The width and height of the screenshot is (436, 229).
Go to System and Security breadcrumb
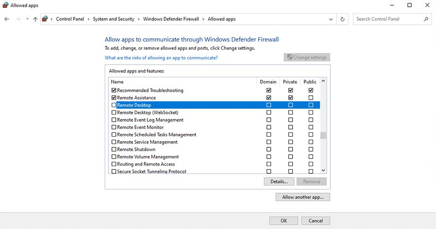click(114, 19)
